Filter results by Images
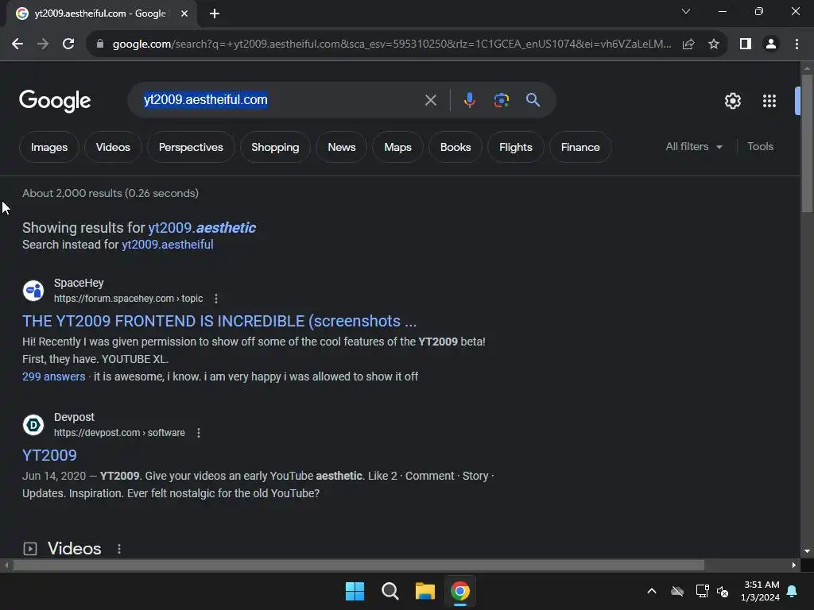This screenshot has height=610, width=814. point(49,147)
